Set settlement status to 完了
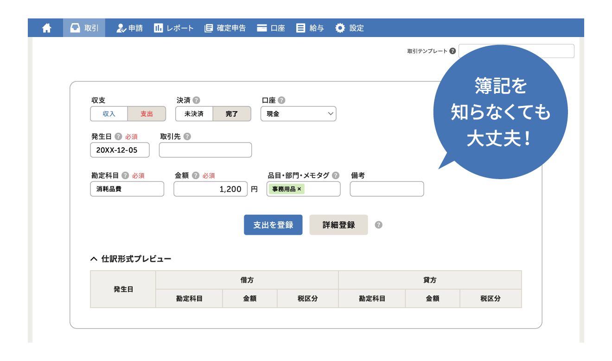 [x=232, y=114]
